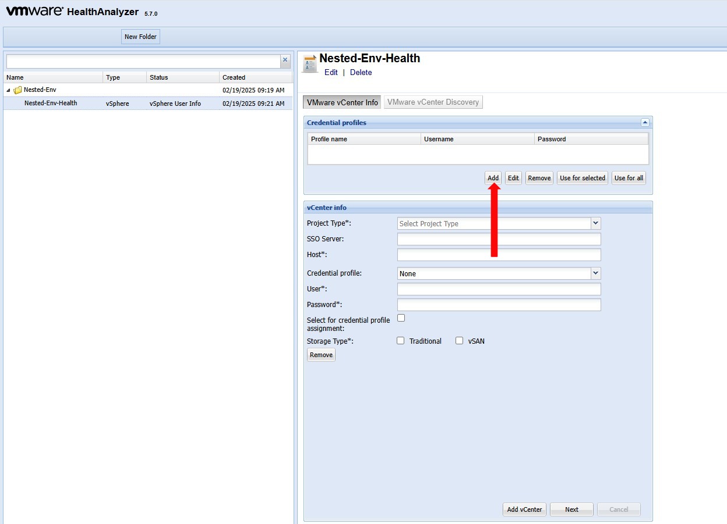Click the Edit credential profile button

513,178
